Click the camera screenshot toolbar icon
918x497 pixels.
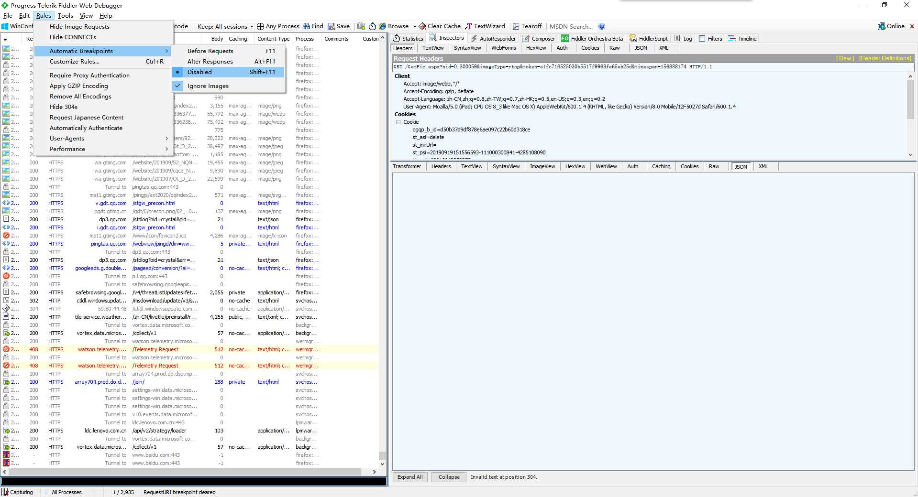click(361, 26)
